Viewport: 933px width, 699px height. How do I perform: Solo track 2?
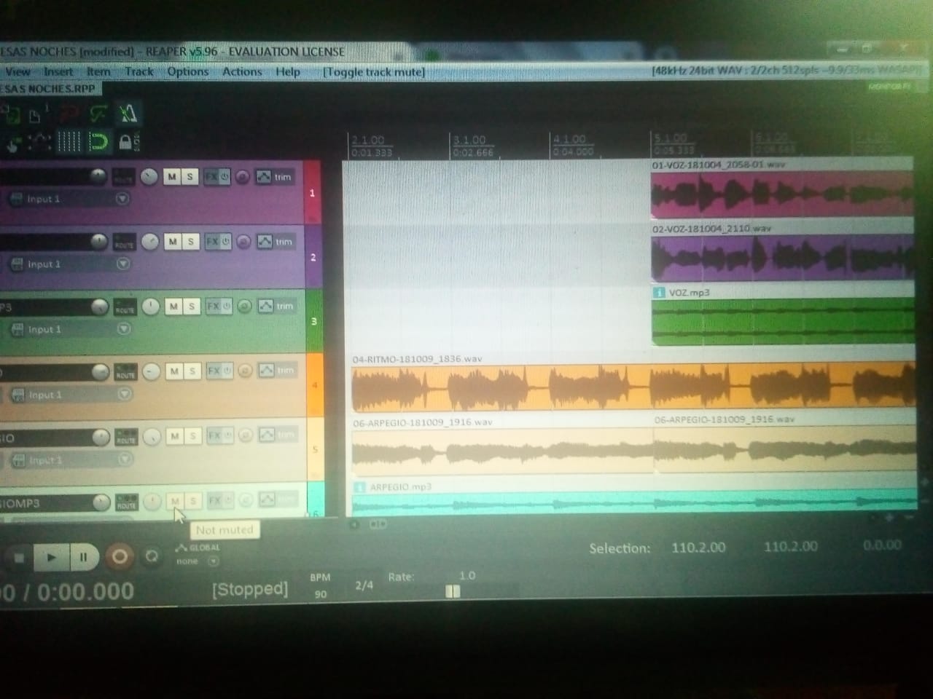[x=190, y=242]
